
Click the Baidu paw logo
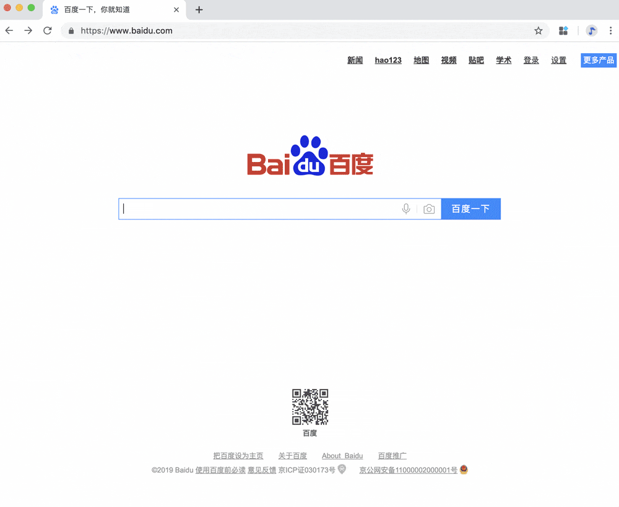point(310,156)
